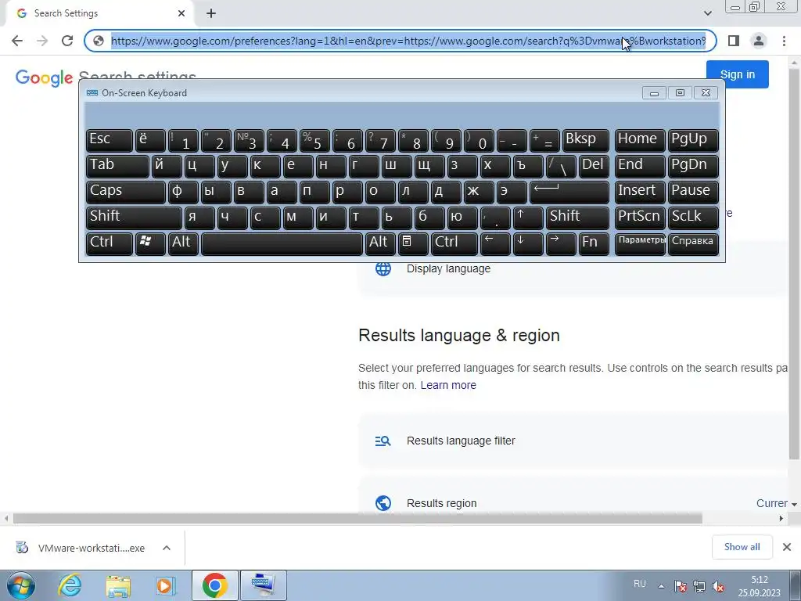Click the Del key on On-Screen Keyboard
The width and height of the screenshot is (801, 601).
tap(594, 166)
